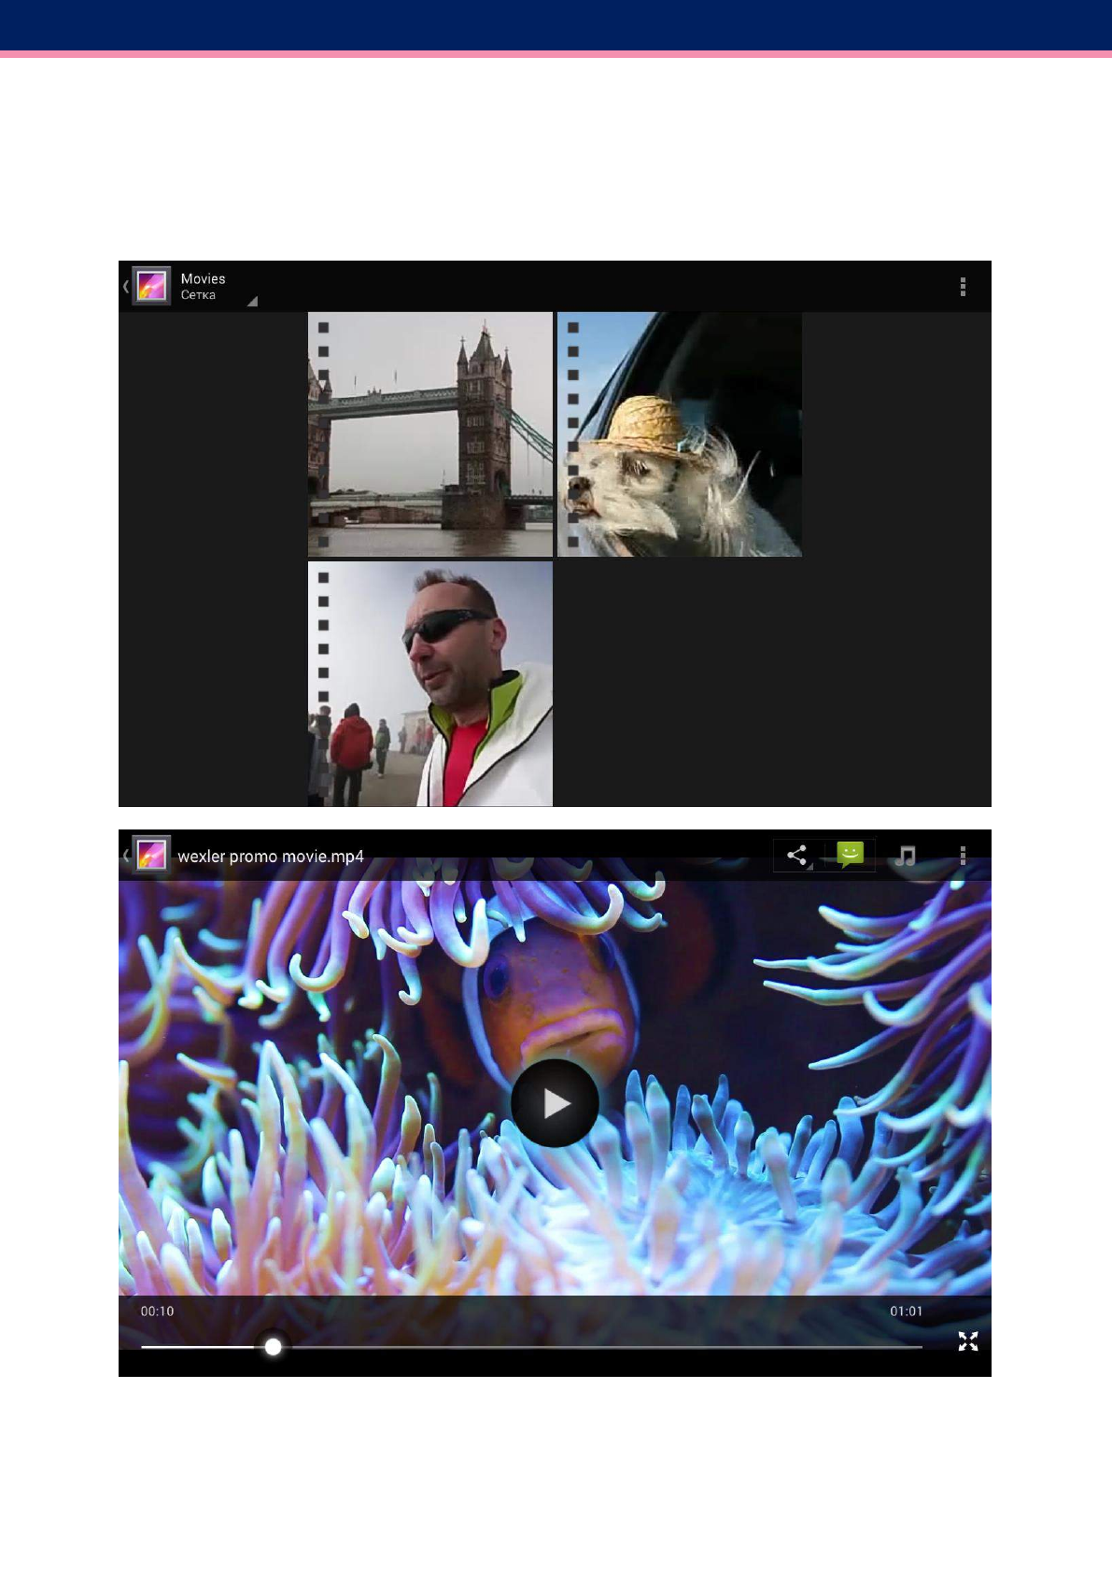The width and height of the screenshot is (1112, 1573).
Task: Tap the Gallery icon in the Movies header
Action: tap(151, 286)
